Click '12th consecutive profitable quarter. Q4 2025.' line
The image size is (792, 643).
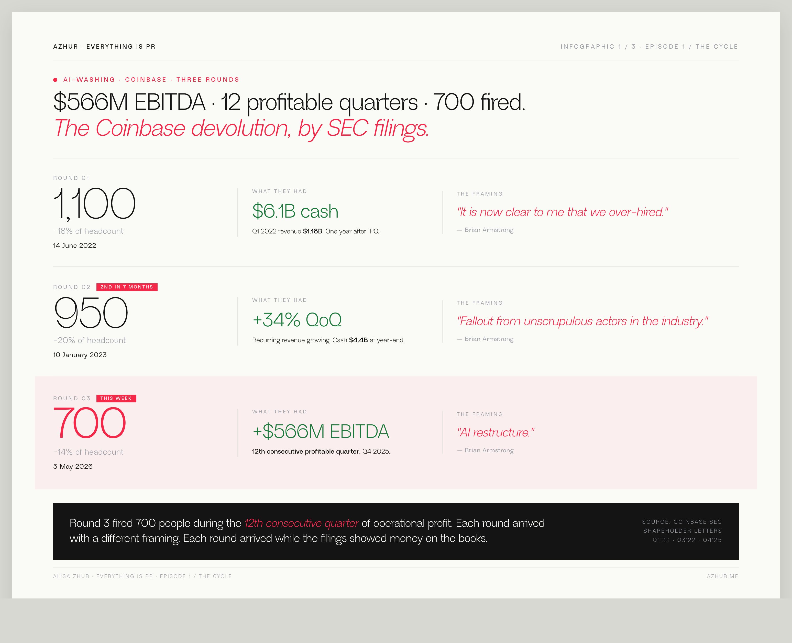(321, 452)
